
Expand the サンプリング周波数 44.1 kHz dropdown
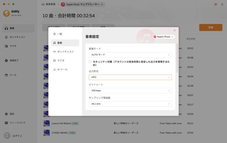point(130,104)
